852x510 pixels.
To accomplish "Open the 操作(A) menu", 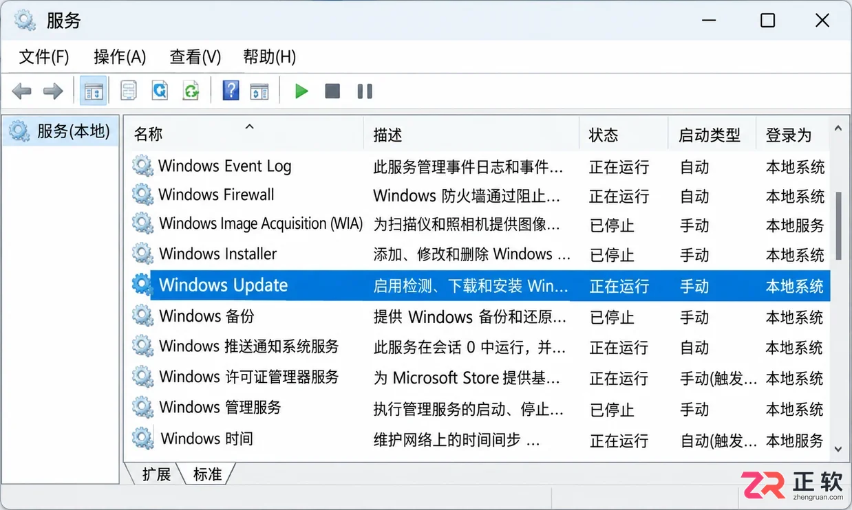I will (120, 56).
